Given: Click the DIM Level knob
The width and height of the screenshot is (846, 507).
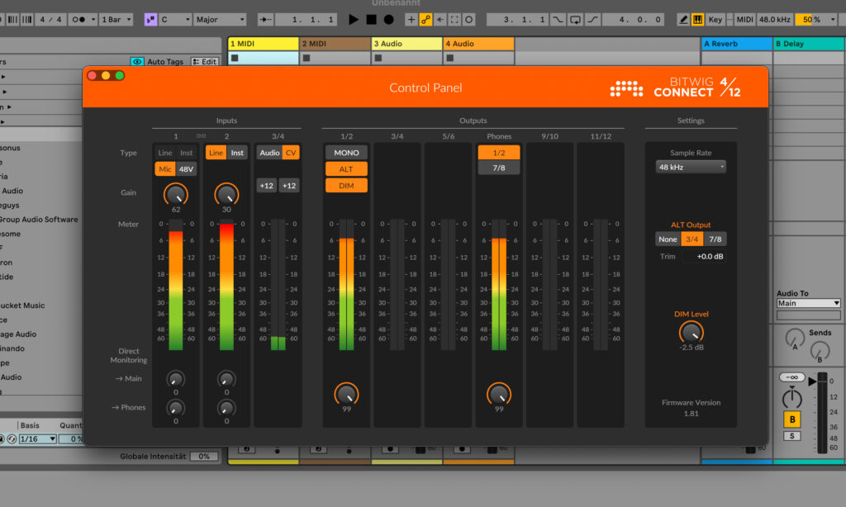Looking at the screenshot, I should pos(691,332).
